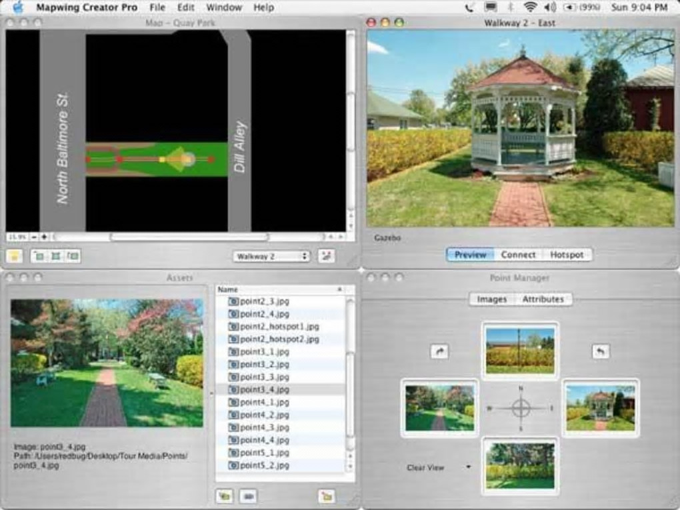
Task: Click the yellow selected point on the map
Action: pyautogui.click(x=162, y=159)
